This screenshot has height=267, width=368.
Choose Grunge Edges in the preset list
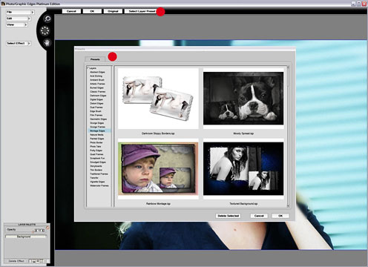point(97,123)
